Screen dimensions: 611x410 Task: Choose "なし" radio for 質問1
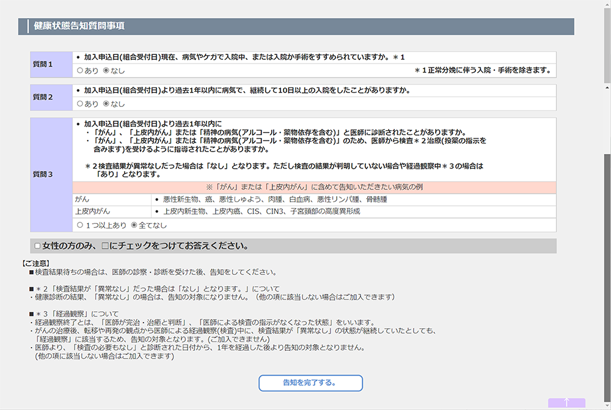[106, 71]
